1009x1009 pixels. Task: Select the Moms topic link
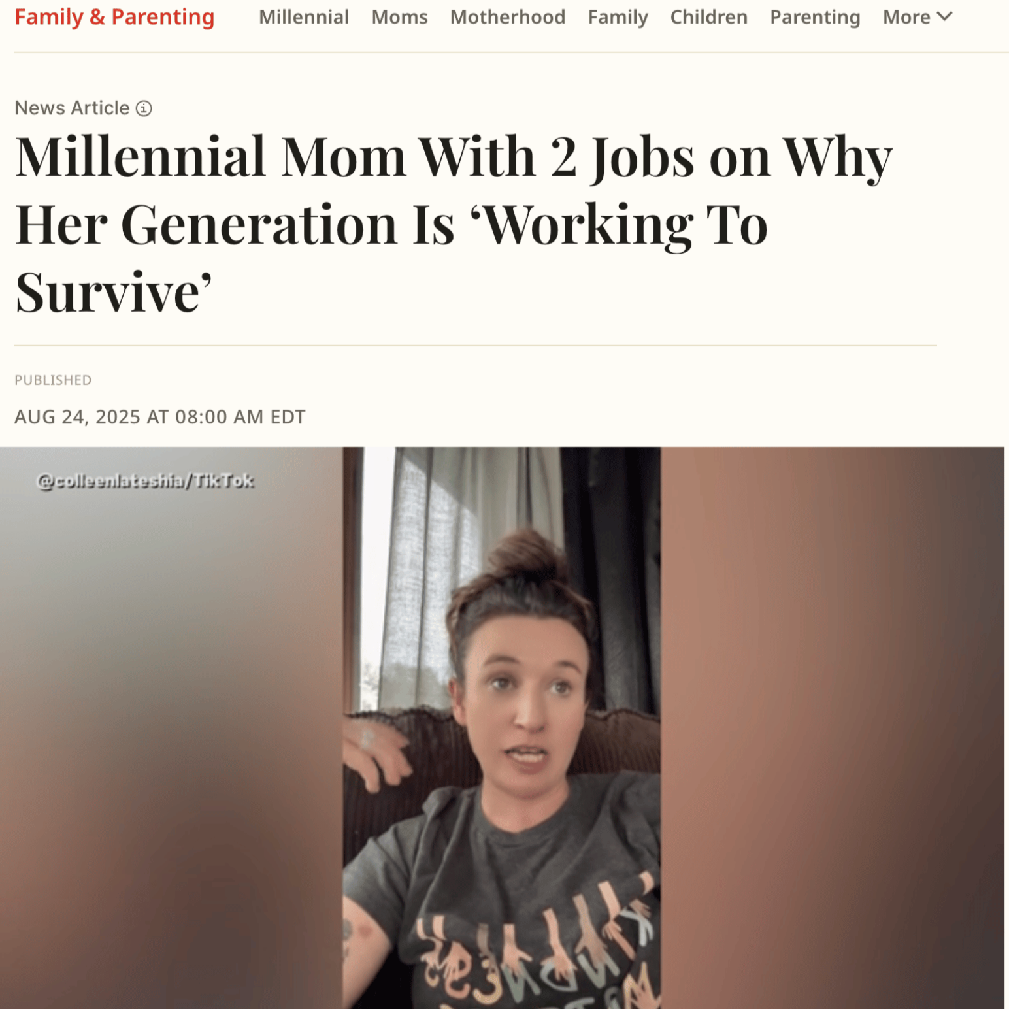pyautogui.click(x=399, y=17)
